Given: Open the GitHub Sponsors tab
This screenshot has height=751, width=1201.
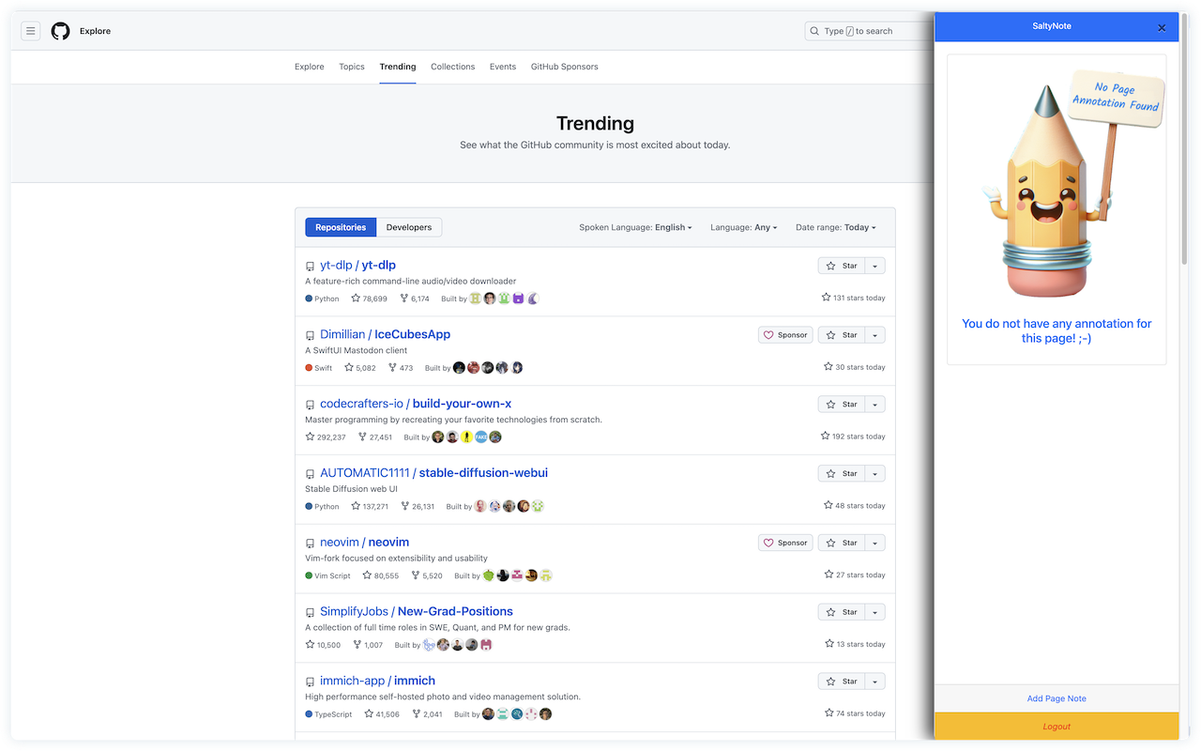Looking at the screenshot, I should click(564, 67).
